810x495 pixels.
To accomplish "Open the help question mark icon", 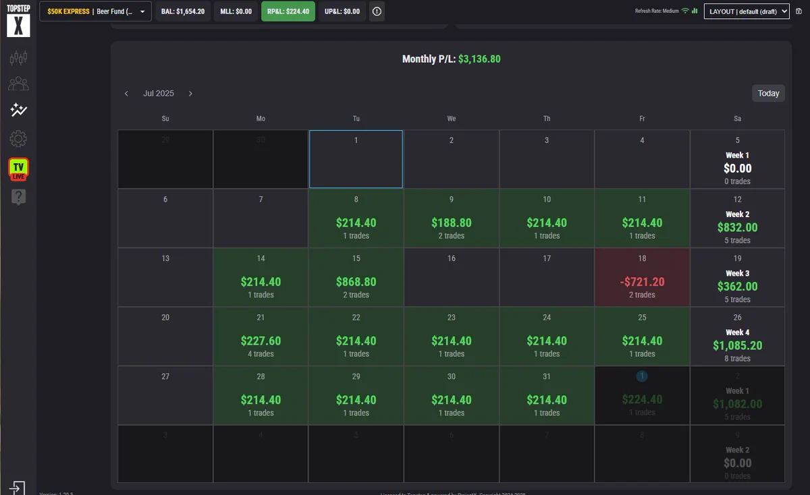I will 18,197.
